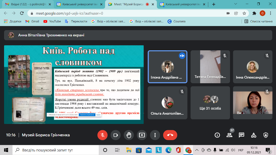
Task: Open the Перекласти bookmark
Action: tap(76, 21)
